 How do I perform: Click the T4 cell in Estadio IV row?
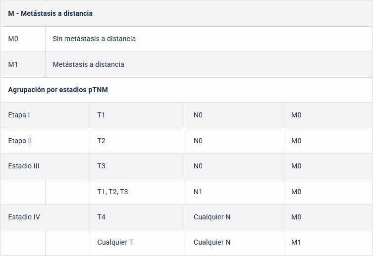(101, 217)
